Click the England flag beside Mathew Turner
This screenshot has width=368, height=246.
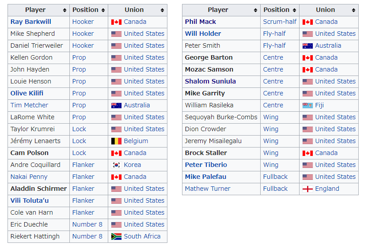(x=307, y=189)
